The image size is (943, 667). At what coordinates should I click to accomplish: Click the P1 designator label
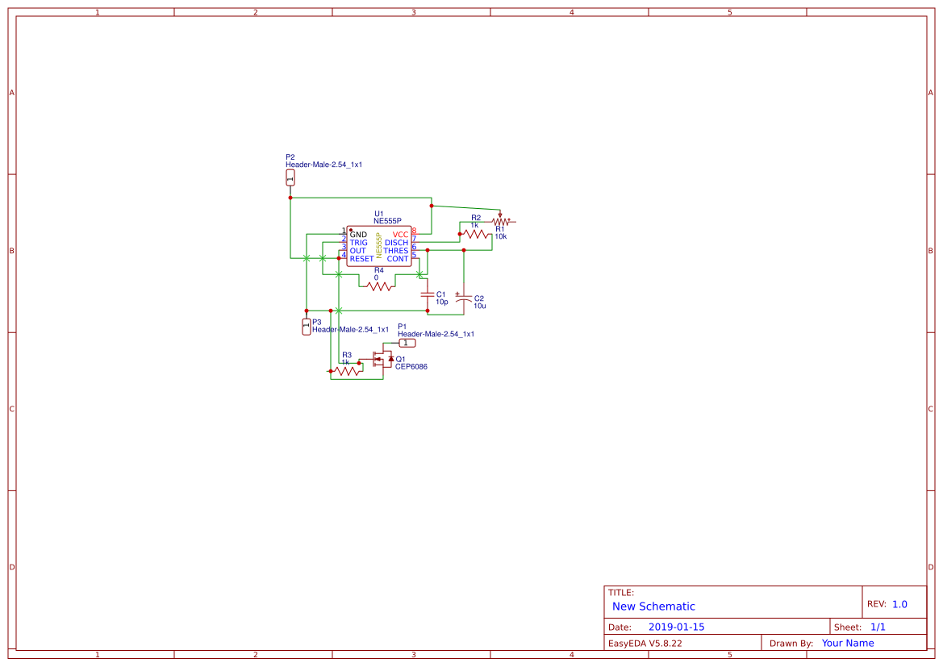(403, 327)
